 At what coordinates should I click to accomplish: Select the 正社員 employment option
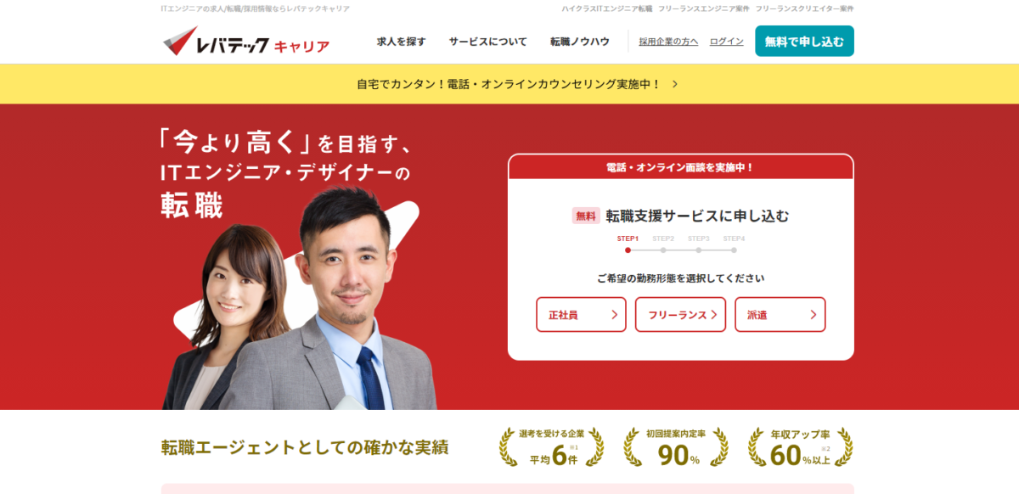coord(581,314)
